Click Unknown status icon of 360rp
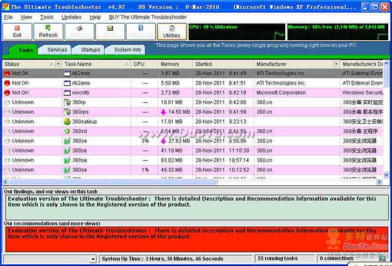The image size is (392, 266). click(x=7, y=102)
